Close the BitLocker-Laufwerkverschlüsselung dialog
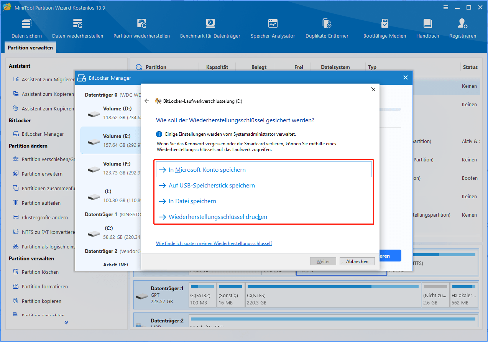 coord(373,89)
